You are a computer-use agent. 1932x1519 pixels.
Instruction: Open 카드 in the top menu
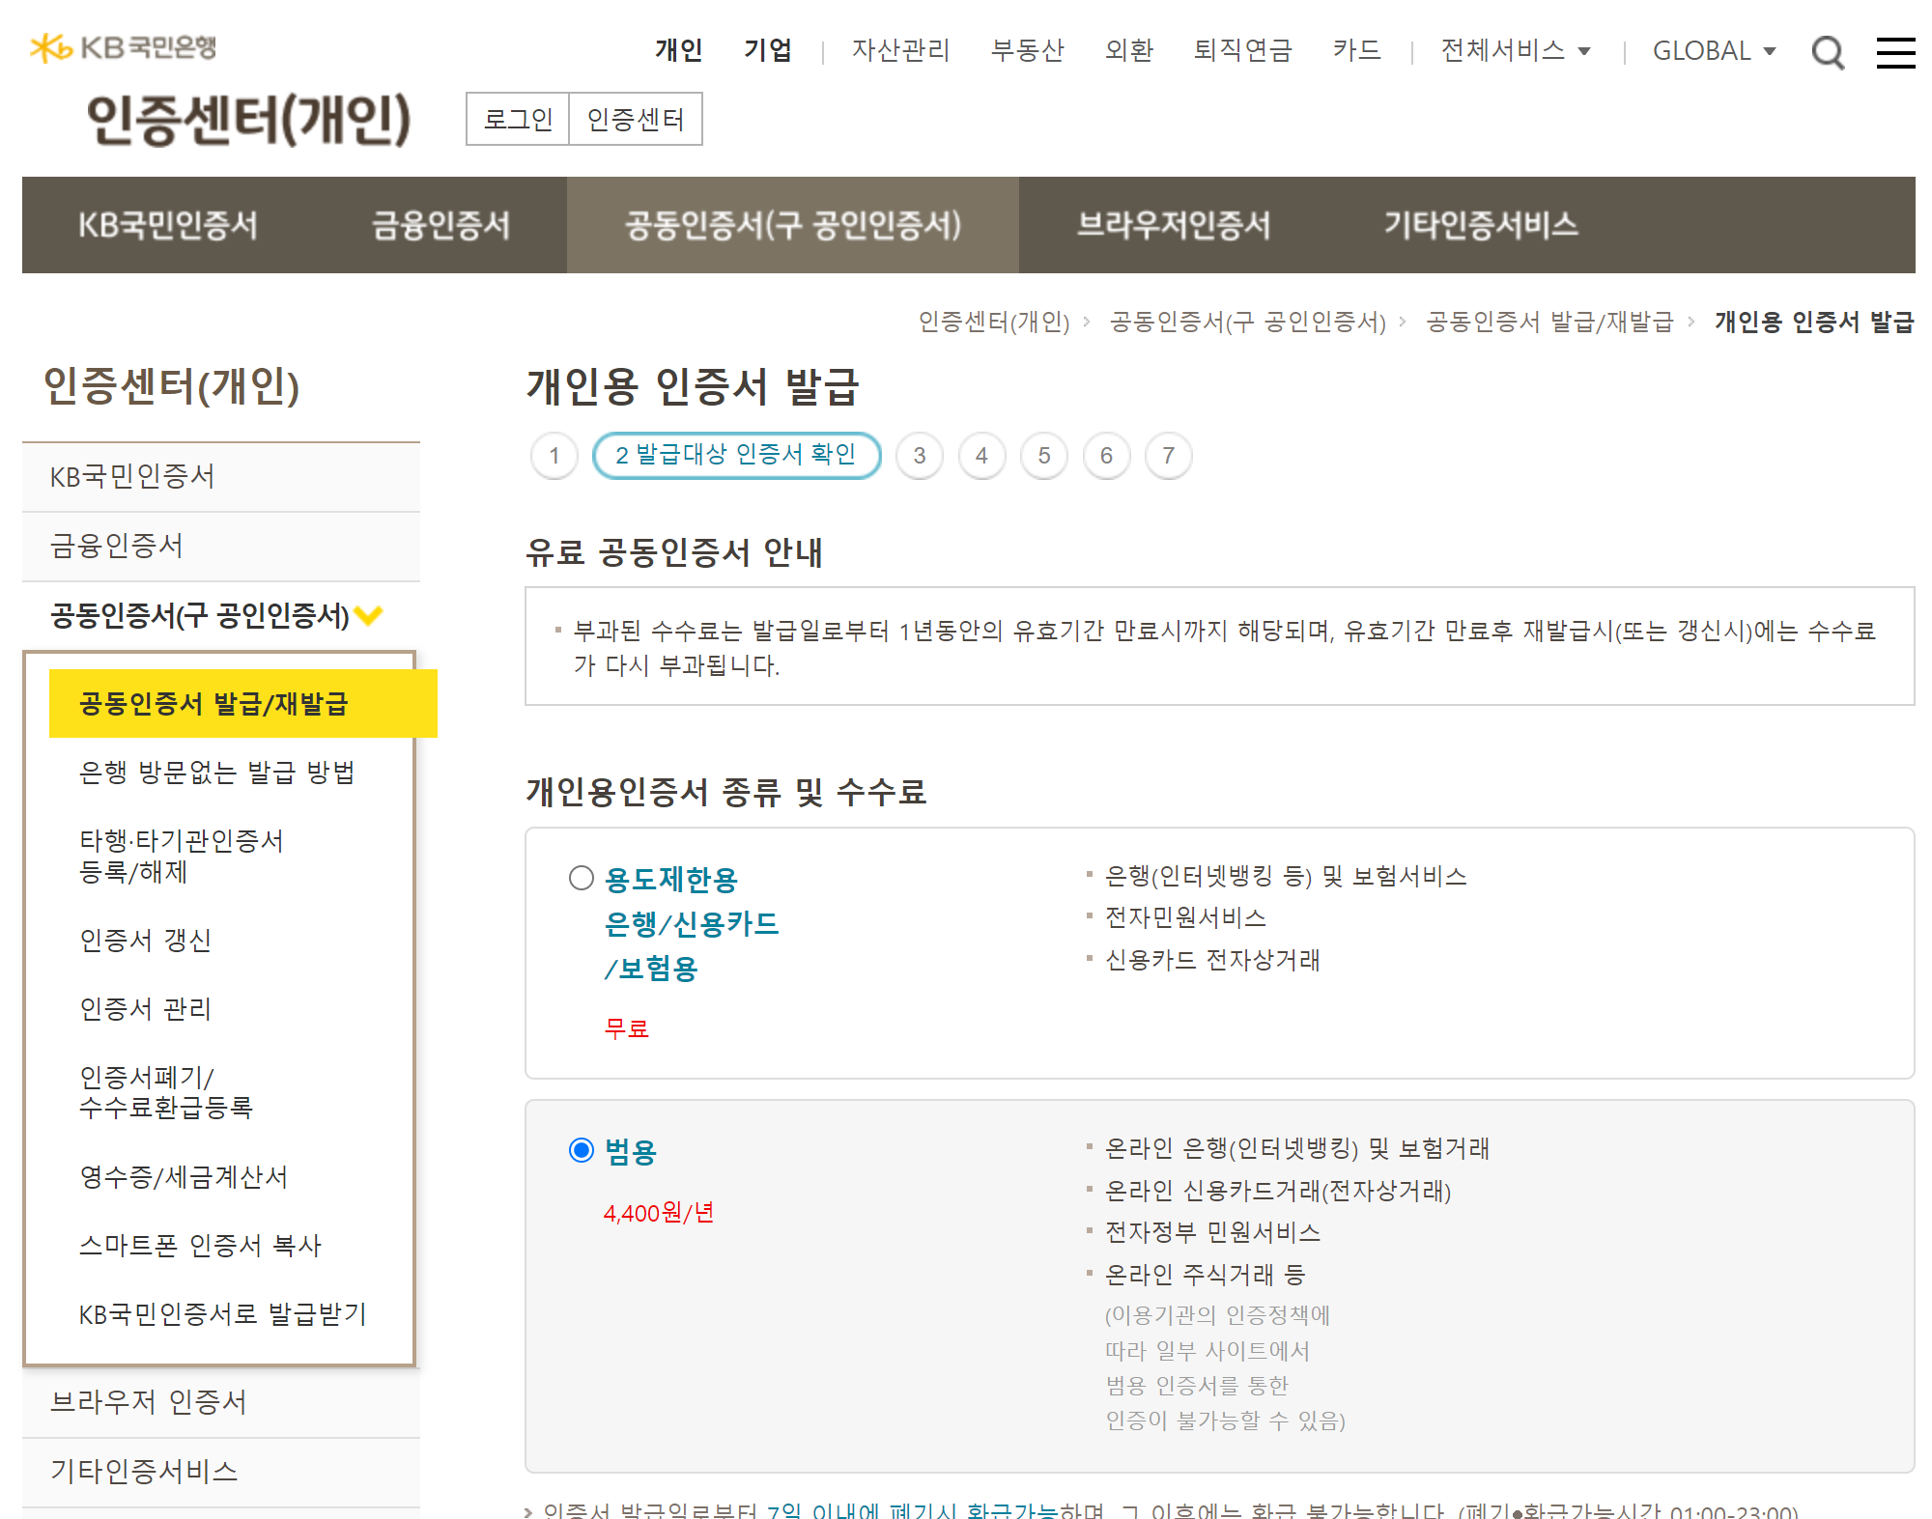point(1356,50)
